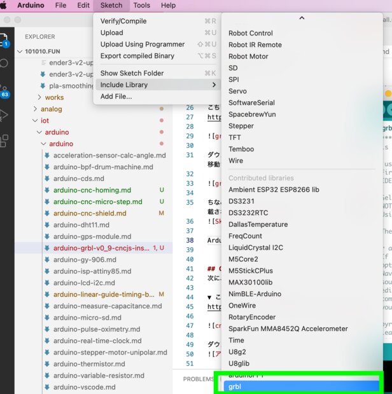Open the Help menu

coord(169,5)
